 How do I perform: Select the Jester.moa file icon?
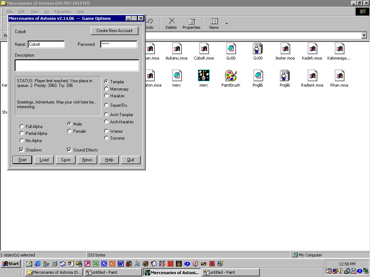(x=285, y=49)
